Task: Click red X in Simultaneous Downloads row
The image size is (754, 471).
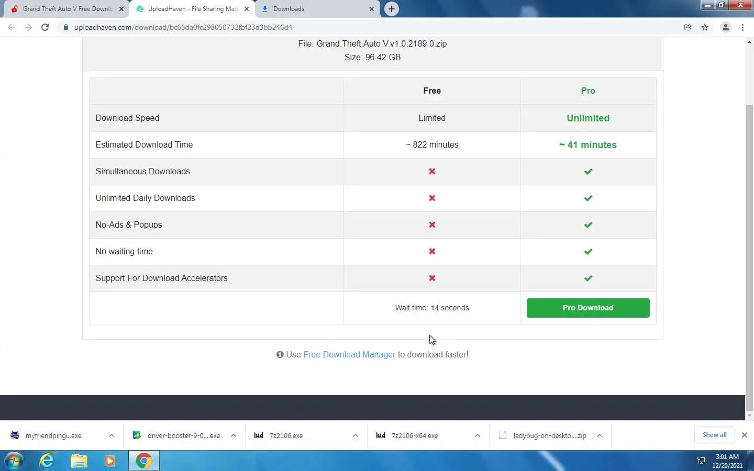Action: [x=432, y=171]
